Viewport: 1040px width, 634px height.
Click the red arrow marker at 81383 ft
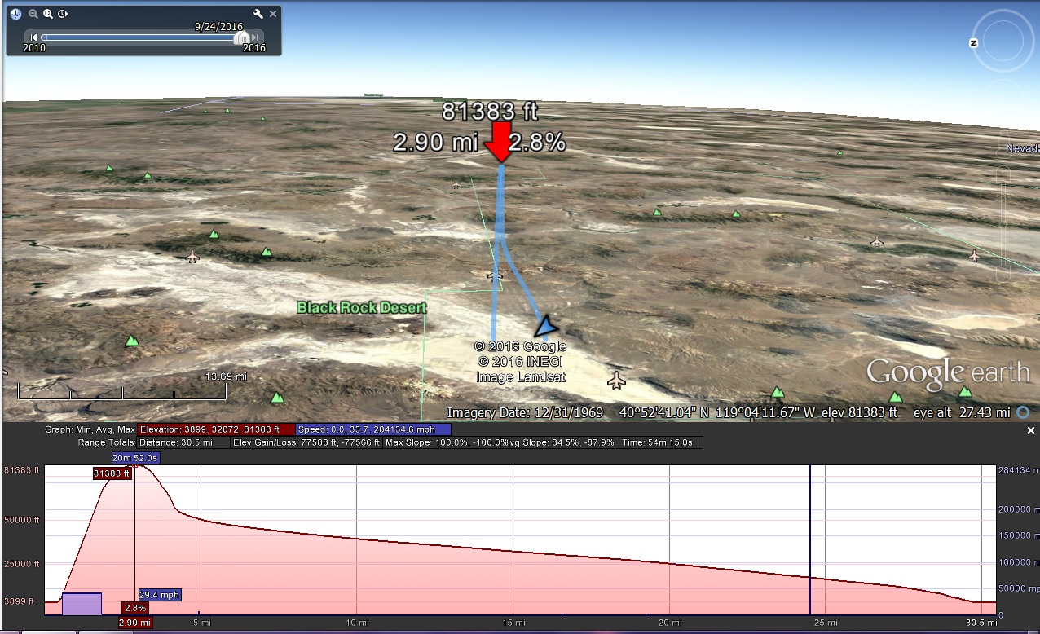pyautogui.click(x=498, y=142)
